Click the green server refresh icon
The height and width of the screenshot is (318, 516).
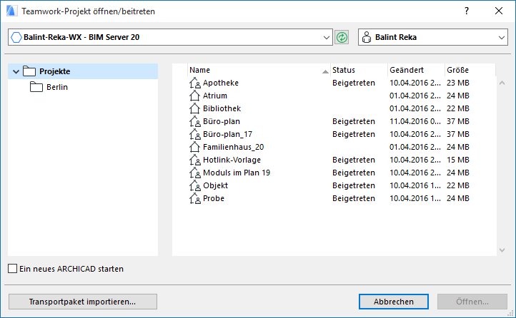click(342, 37)
